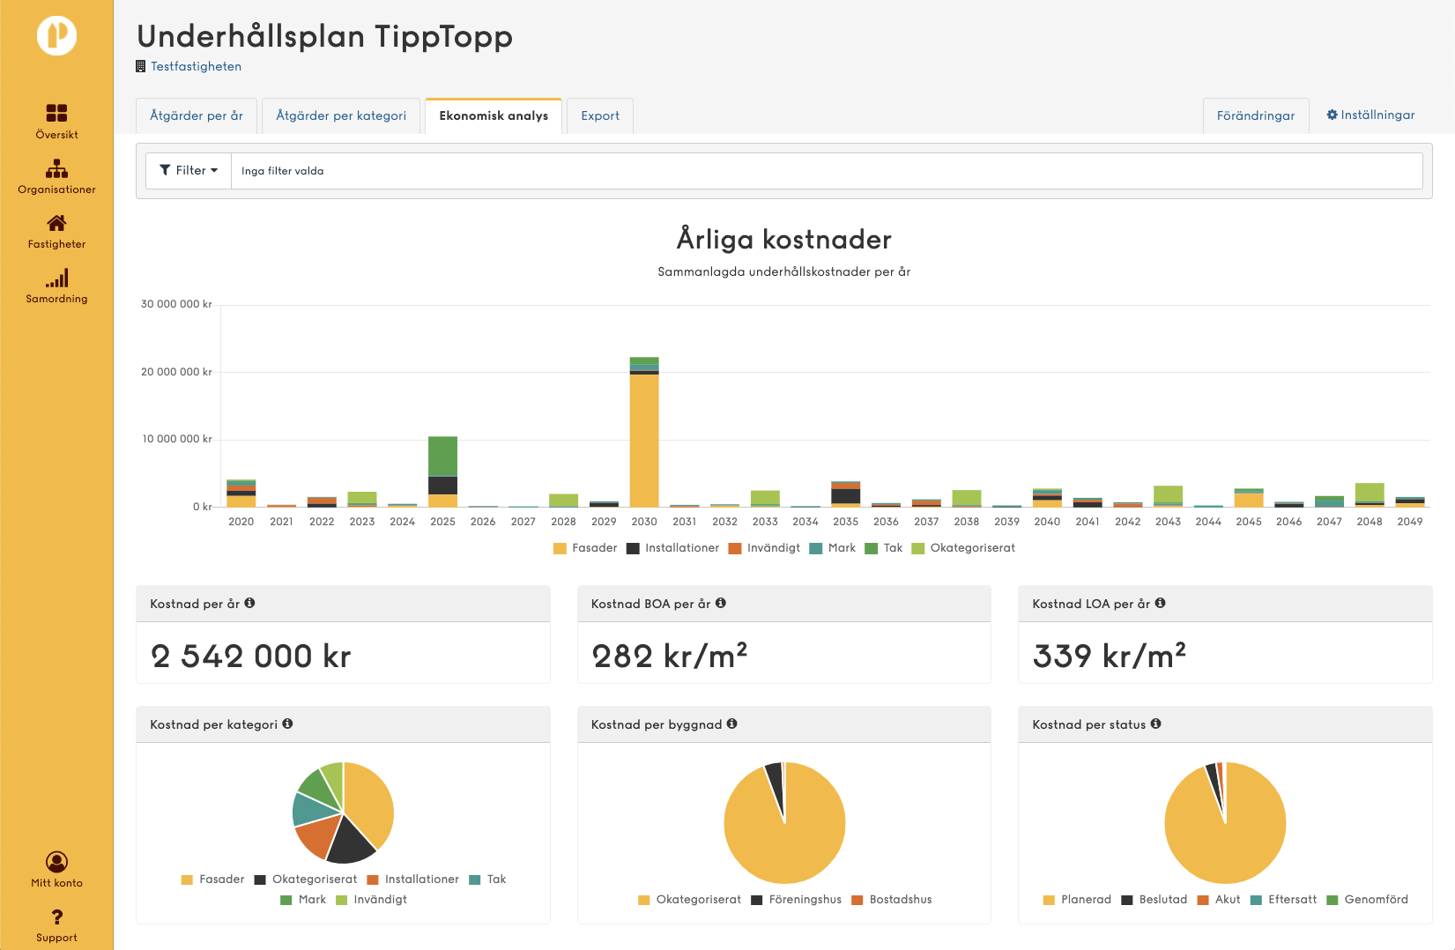Click the app logo in sidebar
This screenshot has width=1455, height=950.
pyautogui.click(x=56, y=36)
